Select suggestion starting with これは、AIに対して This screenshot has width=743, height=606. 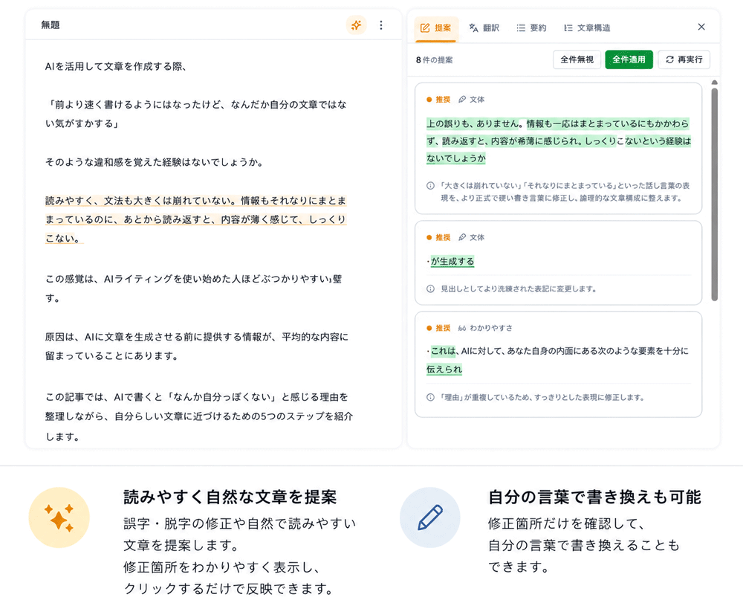pos(558,360)
